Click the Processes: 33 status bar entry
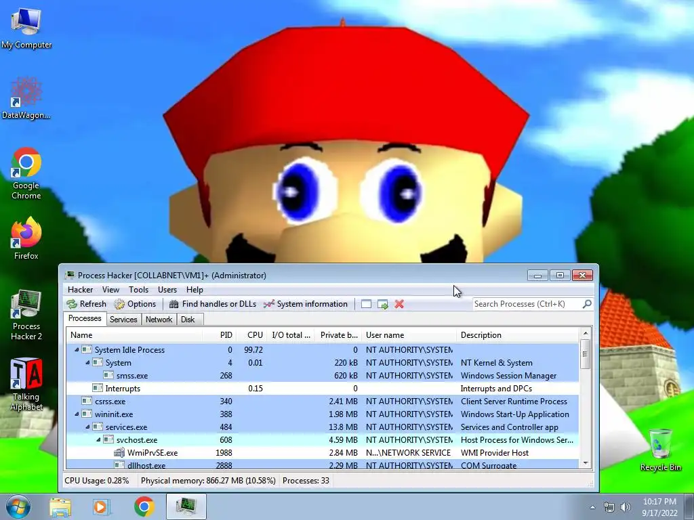This screenshot has width=694, height=520. point(306,481)
